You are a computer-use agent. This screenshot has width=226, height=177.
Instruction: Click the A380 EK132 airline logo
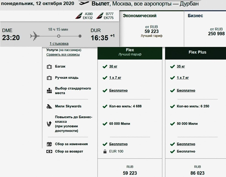click(x=79, y=16)
